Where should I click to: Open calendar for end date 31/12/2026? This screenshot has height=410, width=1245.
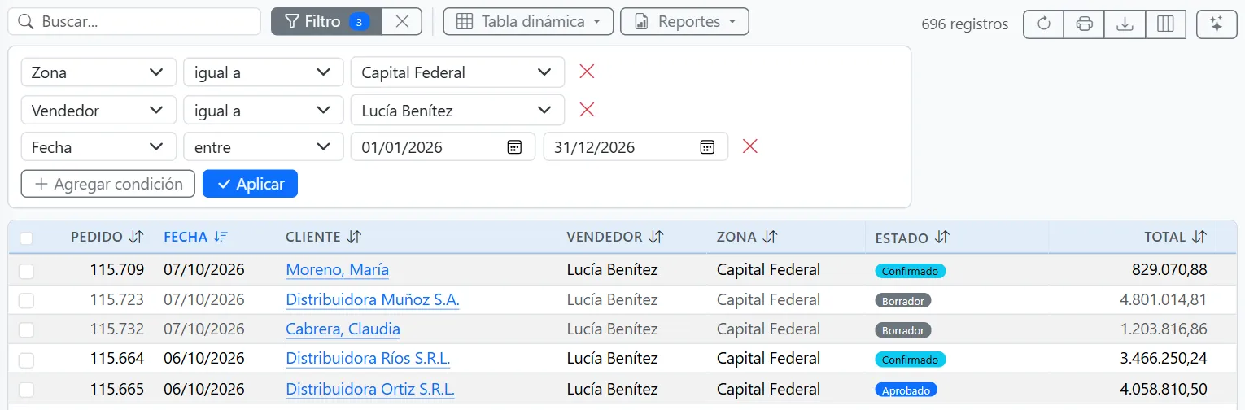pyautogui.click(x=707, y=147)
